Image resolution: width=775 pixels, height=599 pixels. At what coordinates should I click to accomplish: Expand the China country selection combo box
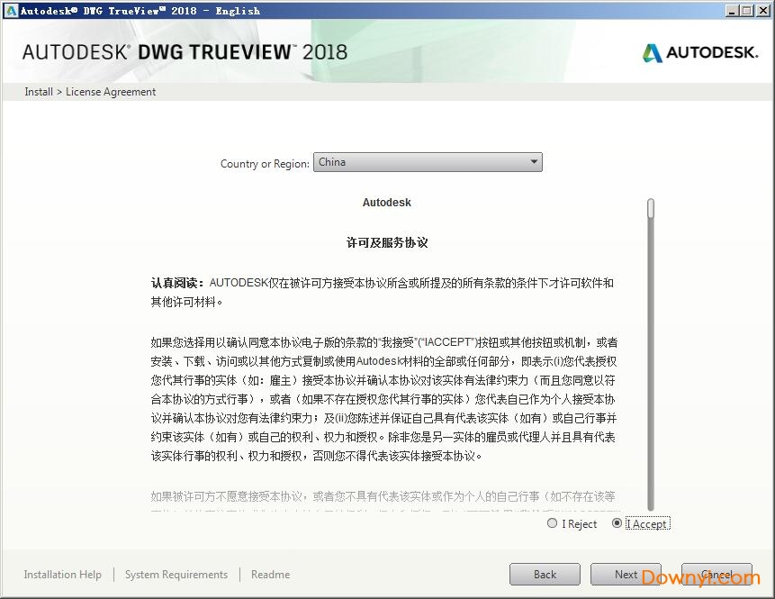(428, 162)
